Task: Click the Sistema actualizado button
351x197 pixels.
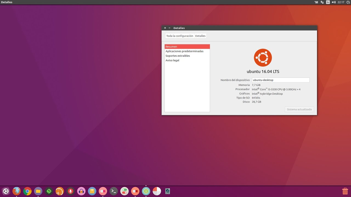Action: [299, 109]
